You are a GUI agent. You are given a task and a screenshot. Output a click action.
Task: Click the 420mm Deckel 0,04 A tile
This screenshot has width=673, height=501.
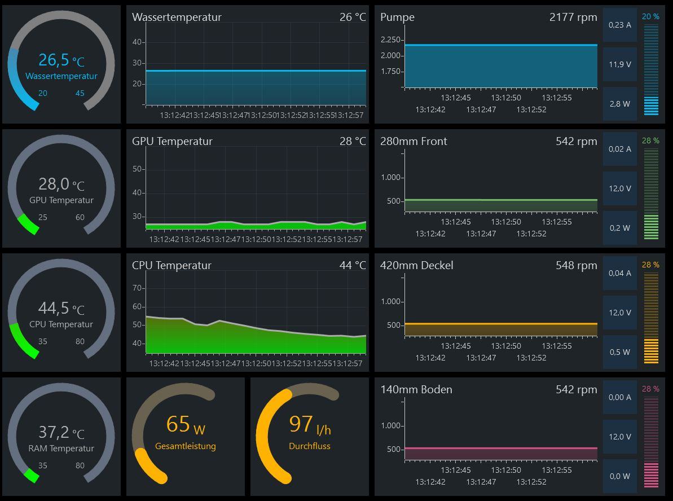620,273
